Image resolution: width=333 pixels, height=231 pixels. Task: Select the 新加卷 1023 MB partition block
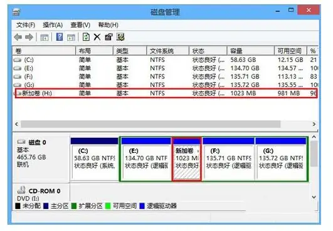coord(187,159)
